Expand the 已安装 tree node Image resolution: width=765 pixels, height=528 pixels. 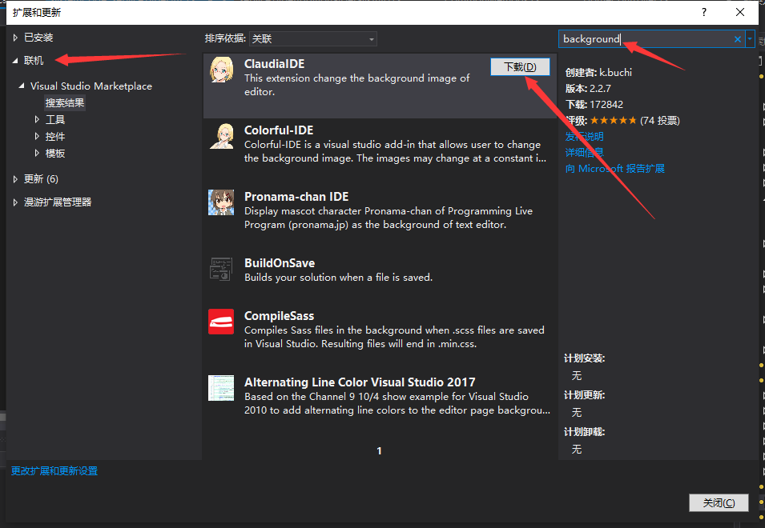[x=15, y=38]
